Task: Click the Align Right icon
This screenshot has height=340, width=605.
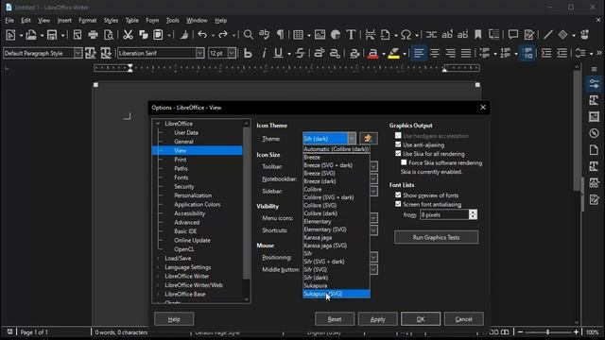Action: 450,53
